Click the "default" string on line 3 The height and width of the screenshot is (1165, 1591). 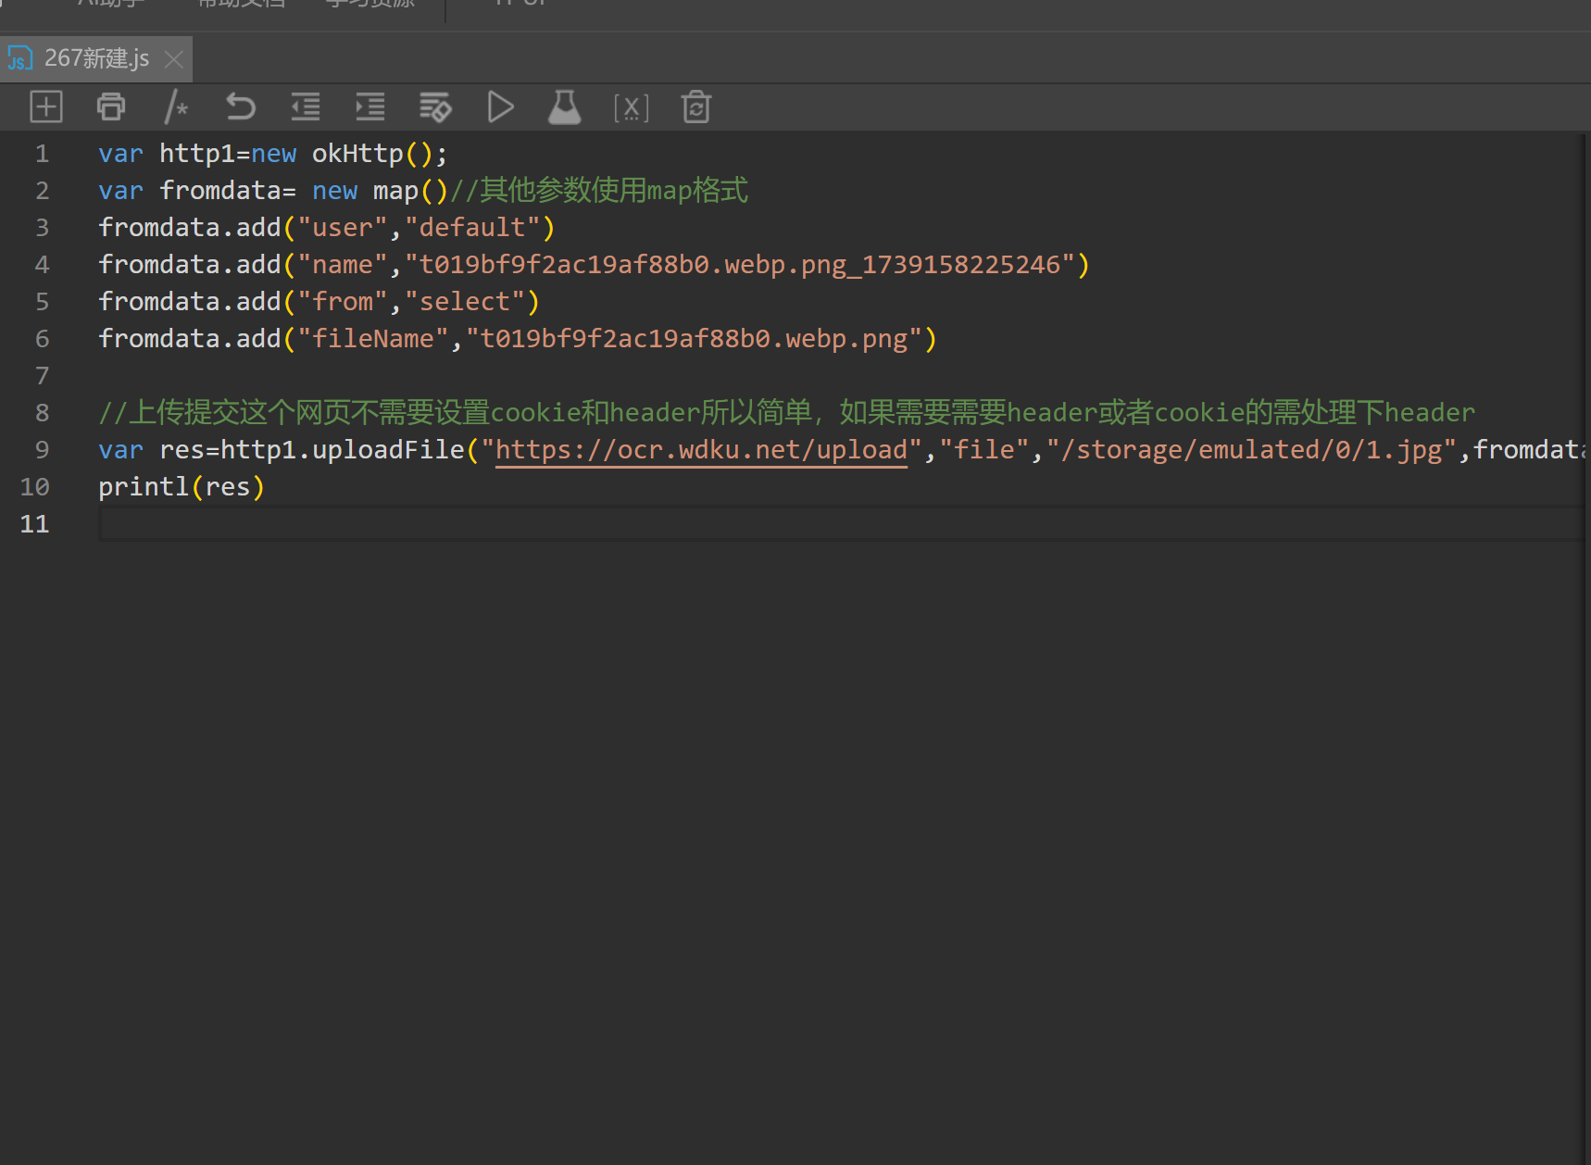(472, 228)
